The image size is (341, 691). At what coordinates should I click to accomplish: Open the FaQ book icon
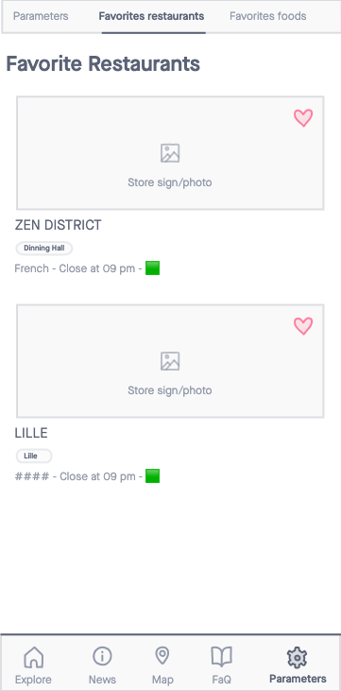222,657
